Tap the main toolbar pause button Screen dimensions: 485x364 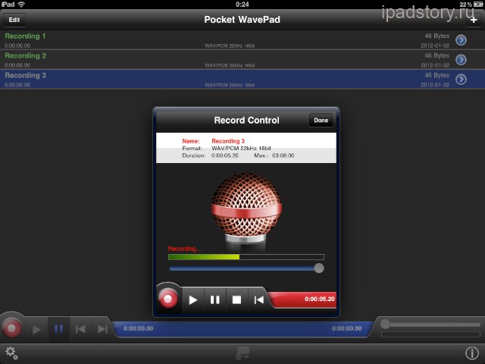pyautogui.click(x=59, y=328)
